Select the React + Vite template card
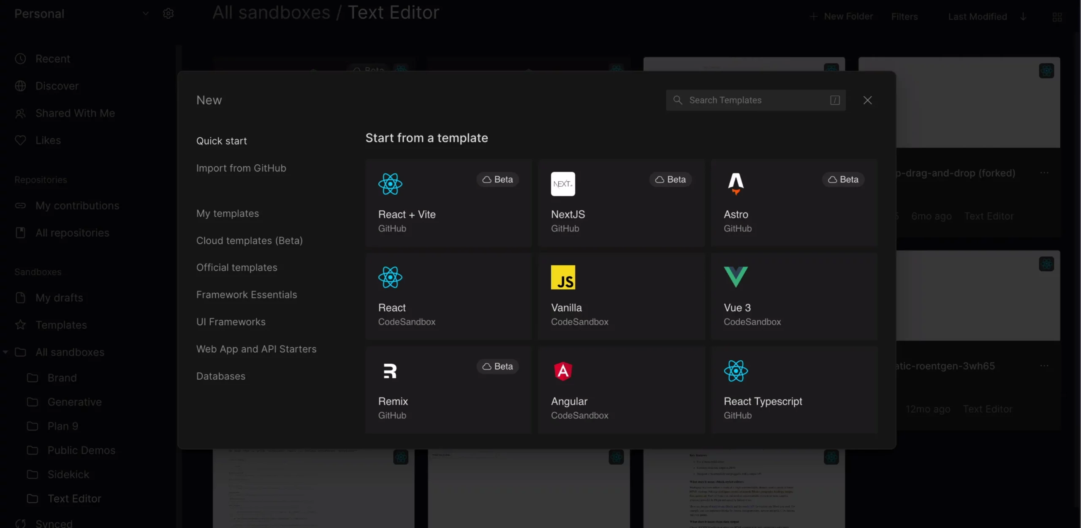This screenshot has width=1081, height=528. [x=448, y=203]
